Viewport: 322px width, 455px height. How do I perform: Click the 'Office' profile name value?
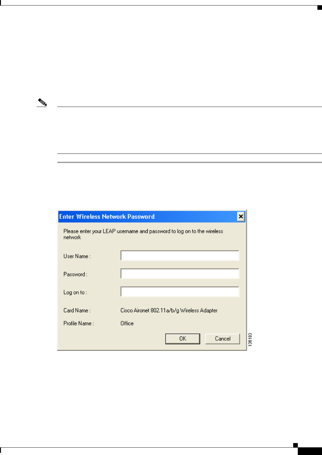click(127, 323)
